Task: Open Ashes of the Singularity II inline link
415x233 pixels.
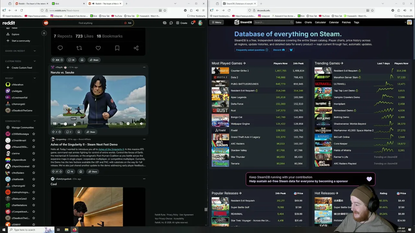Action: click(x=111, y=149)
